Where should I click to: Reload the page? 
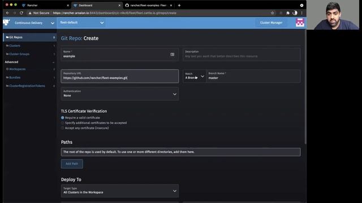tap(21, 13)
